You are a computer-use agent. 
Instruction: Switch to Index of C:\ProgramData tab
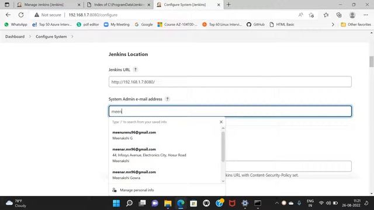(x=119, y=5)
